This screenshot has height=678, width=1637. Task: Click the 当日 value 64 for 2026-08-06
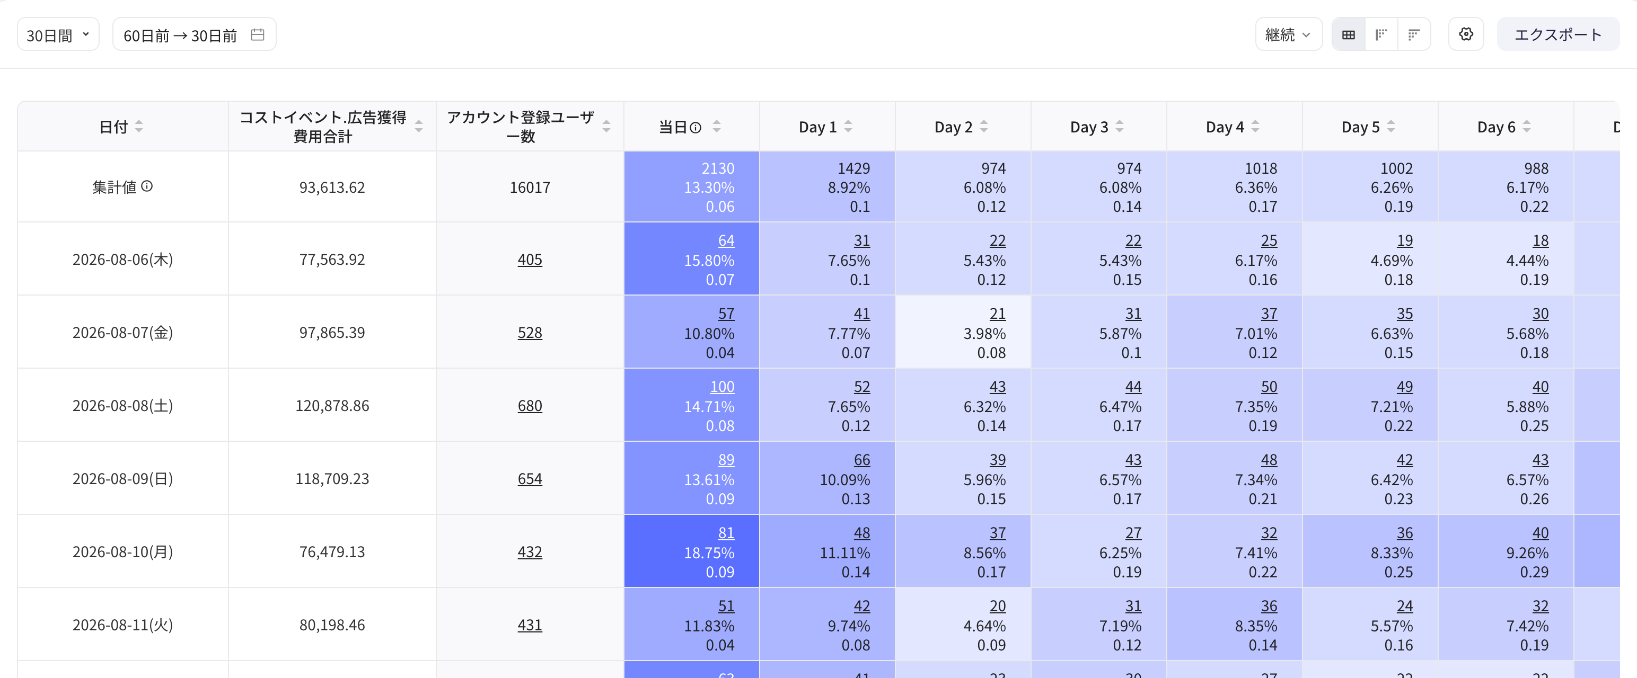coord(726,240)
